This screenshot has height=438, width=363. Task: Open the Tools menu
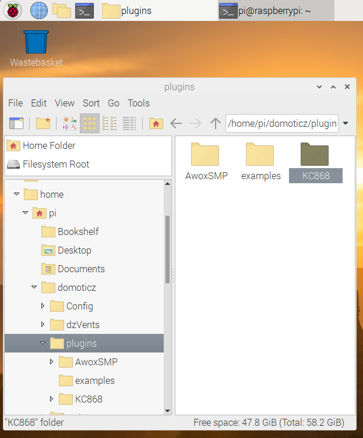click(x=139, y=103)
